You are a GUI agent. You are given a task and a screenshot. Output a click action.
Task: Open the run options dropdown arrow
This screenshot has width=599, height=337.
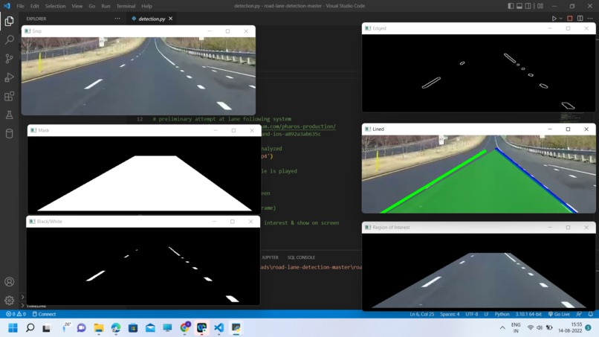[560, 19]
